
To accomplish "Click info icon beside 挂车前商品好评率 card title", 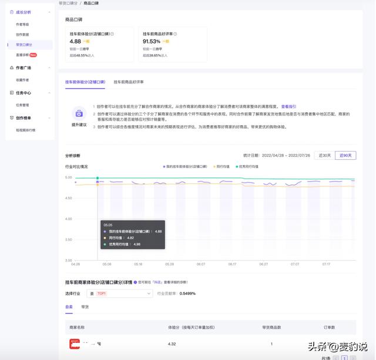I will pos(175,34).
